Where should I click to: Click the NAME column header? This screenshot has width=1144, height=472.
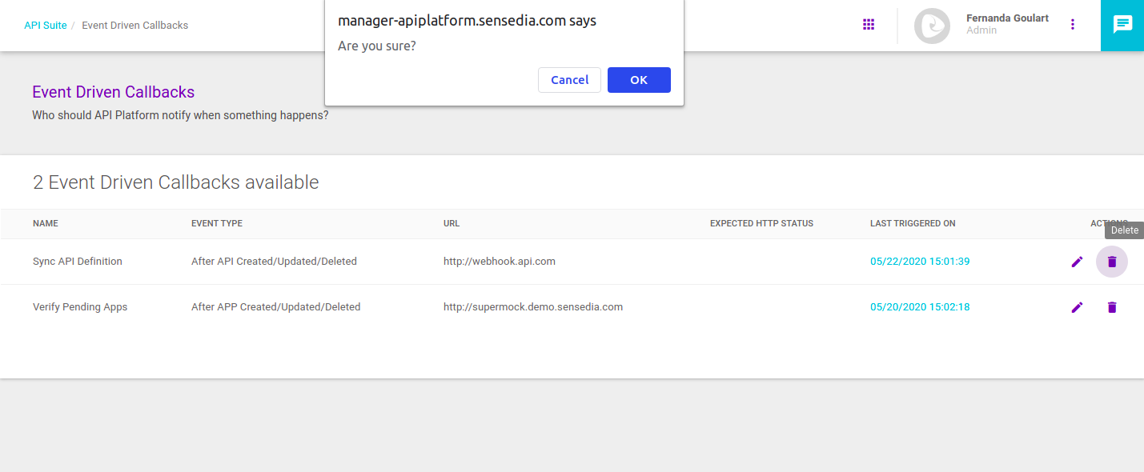(x=45, y=223)
